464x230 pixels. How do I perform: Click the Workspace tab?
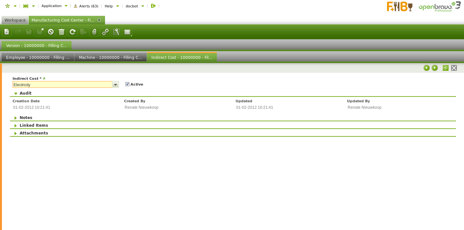click(15, 20)
